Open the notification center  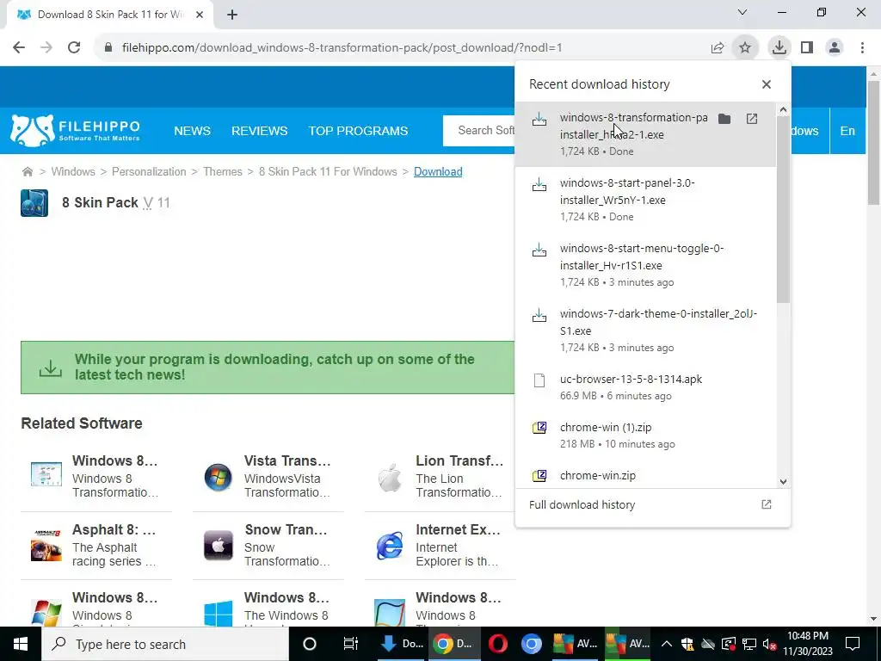coord(853,644)
